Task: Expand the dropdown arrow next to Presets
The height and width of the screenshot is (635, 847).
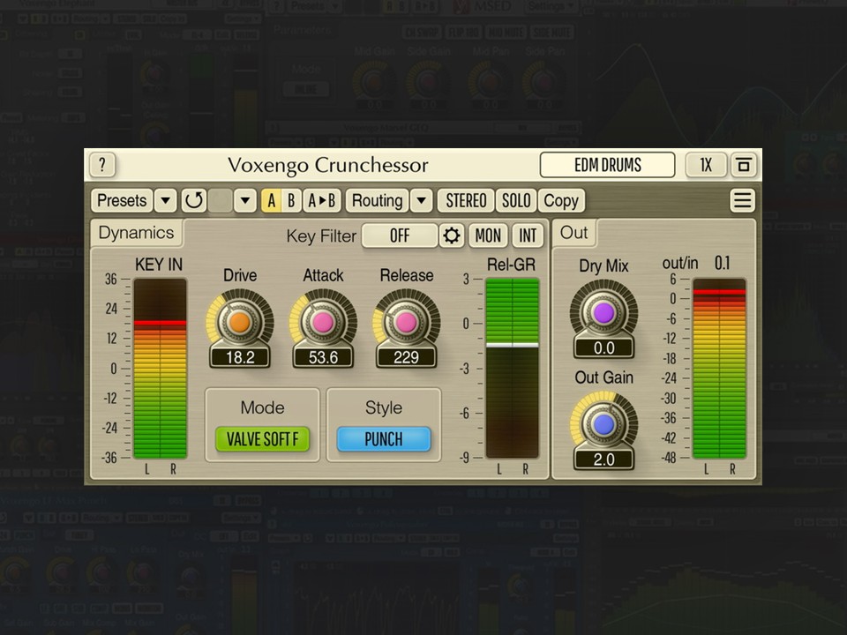Action: point(165,201)
